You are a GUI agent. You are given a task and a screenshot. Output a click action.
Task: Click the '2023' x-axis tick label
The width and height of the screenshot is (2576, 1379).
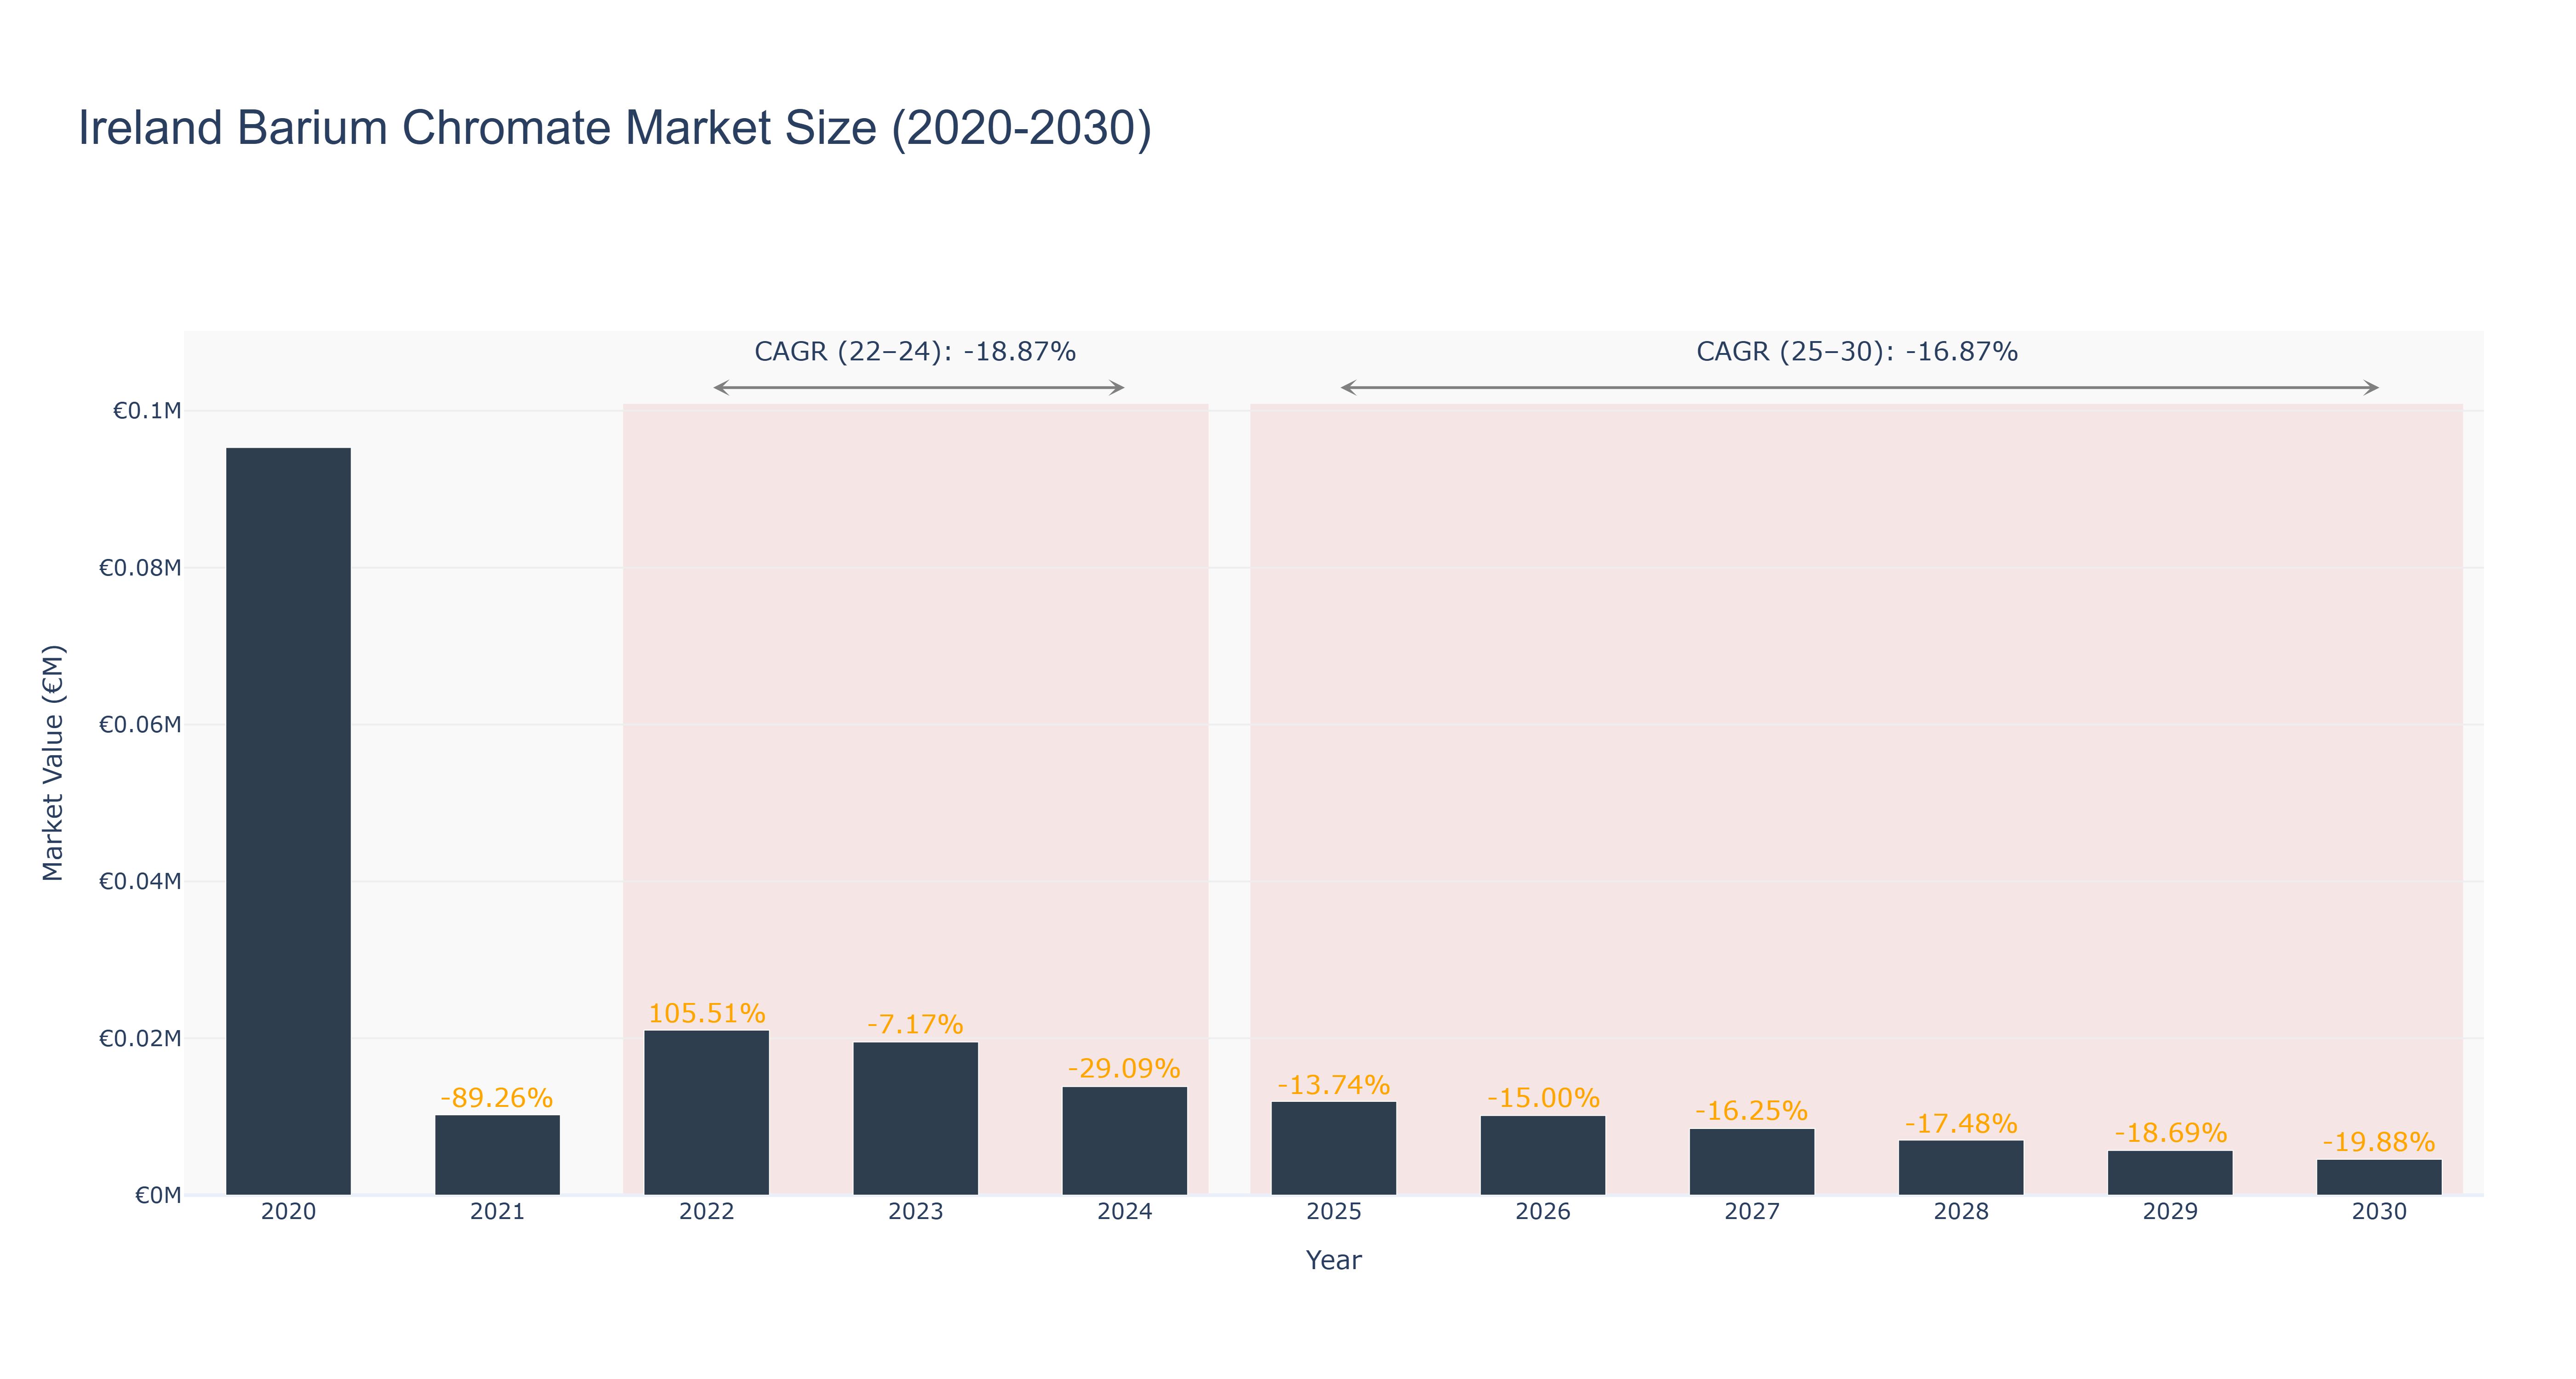(915, 1212)
